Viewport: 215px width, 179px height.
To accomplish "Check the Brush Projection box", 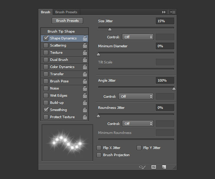I will pos(99,155).
